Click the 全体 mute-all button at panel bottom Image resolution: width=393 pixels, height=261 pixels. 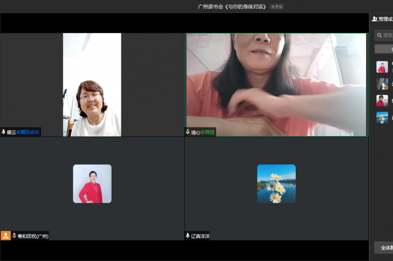point(384,247)
